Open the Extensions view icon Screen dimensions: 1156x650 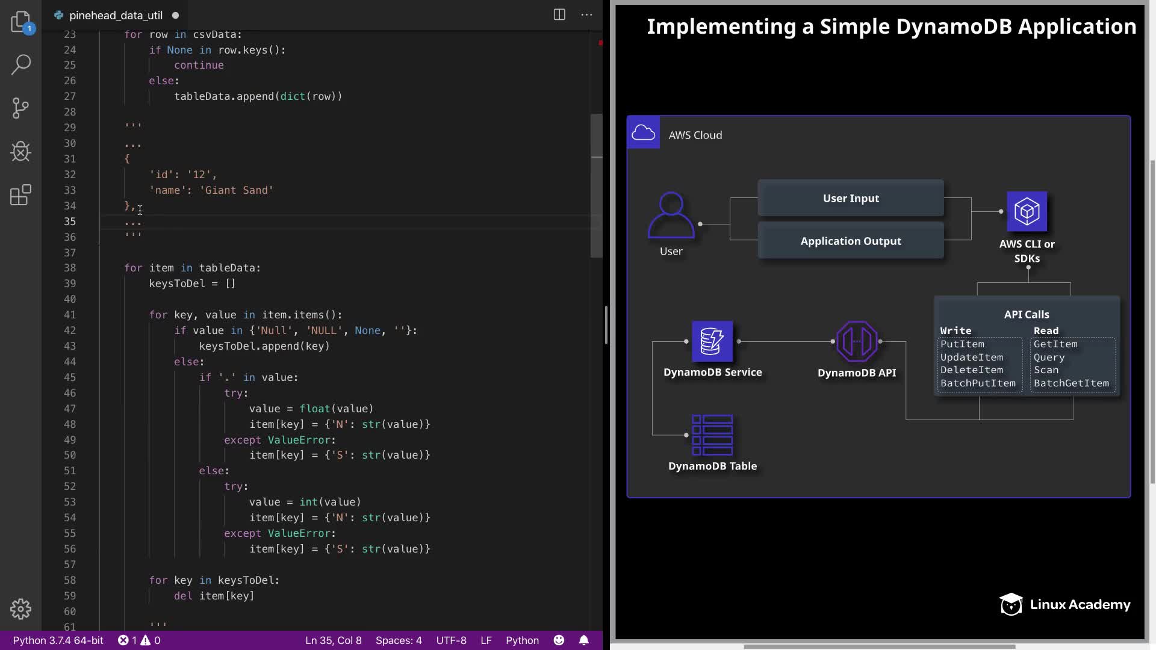pyautogui.click(x=20, y=195)
